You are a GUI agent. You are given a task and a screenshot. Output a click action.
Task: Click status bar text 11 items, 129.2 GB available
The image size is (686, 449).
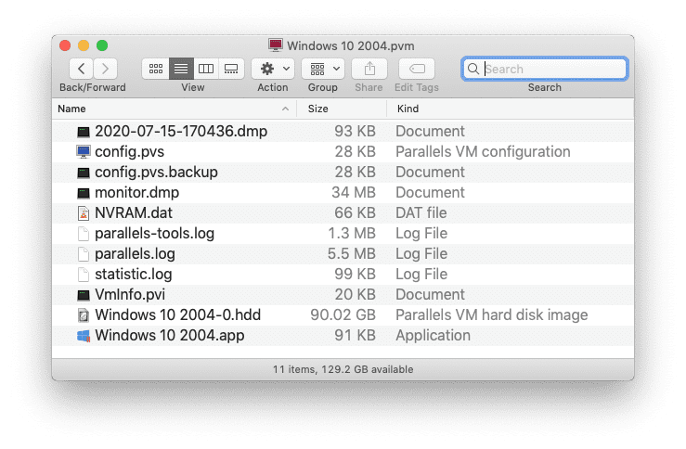tap(343, 369)
